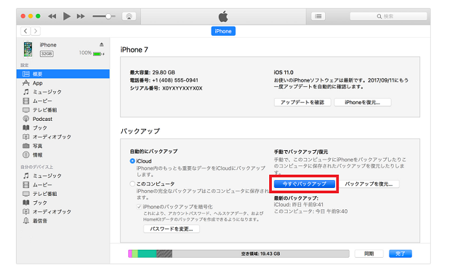This screenshot has height=271, width=450.
Task: Open the AirPlay output menu
Action: [129, 17]
